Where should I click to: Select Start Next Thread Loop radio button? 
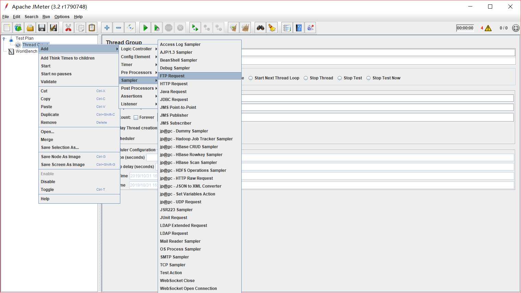coord(251,78)
